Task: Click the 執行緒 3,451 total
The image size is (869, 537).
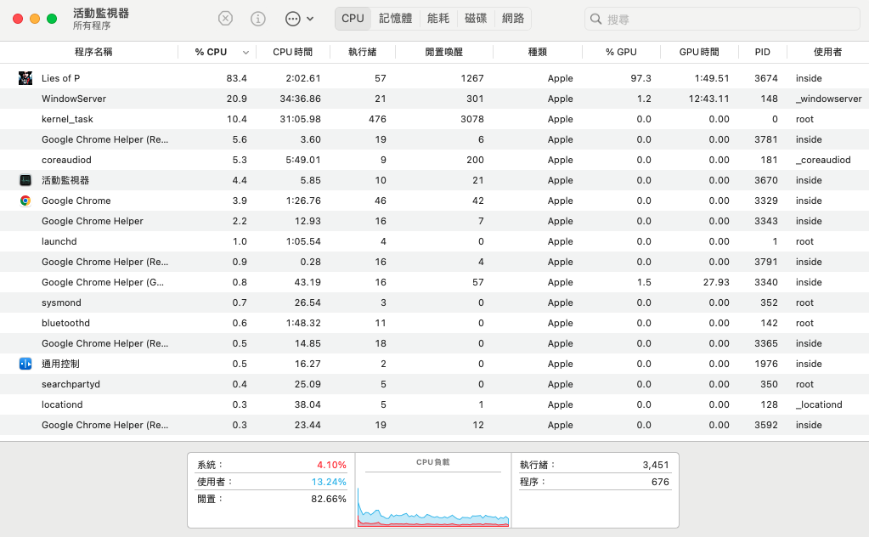Action: click(x=595, y=465)
